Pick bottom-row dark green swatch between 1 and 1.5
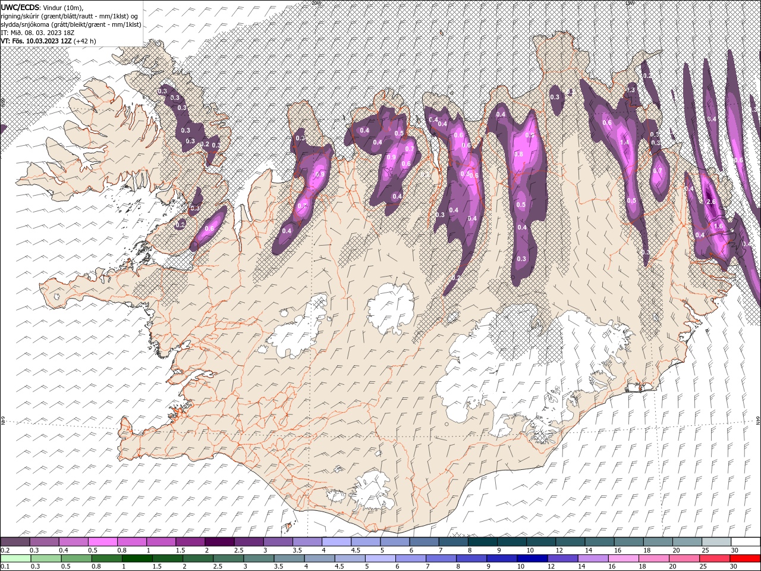 [x=137, y=559]
